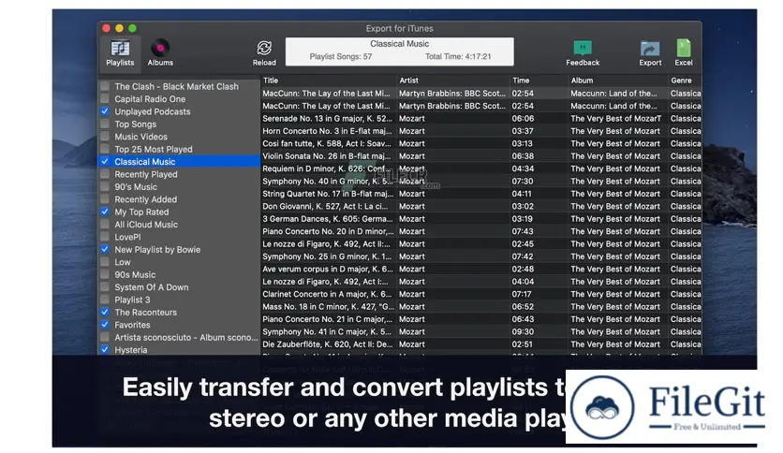
Task: Uncheck the New Playlist by Bowie checkbox
Action: coord(105,249)
